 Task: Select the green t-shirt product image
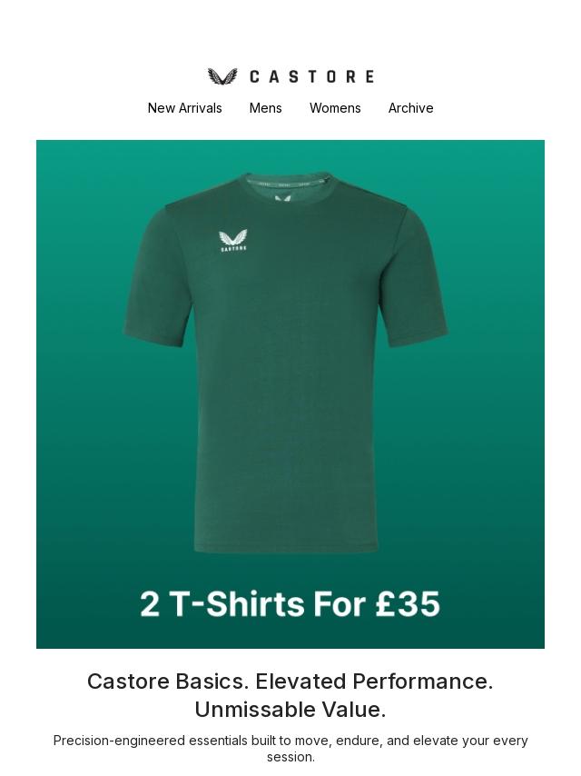click(285, 362)
